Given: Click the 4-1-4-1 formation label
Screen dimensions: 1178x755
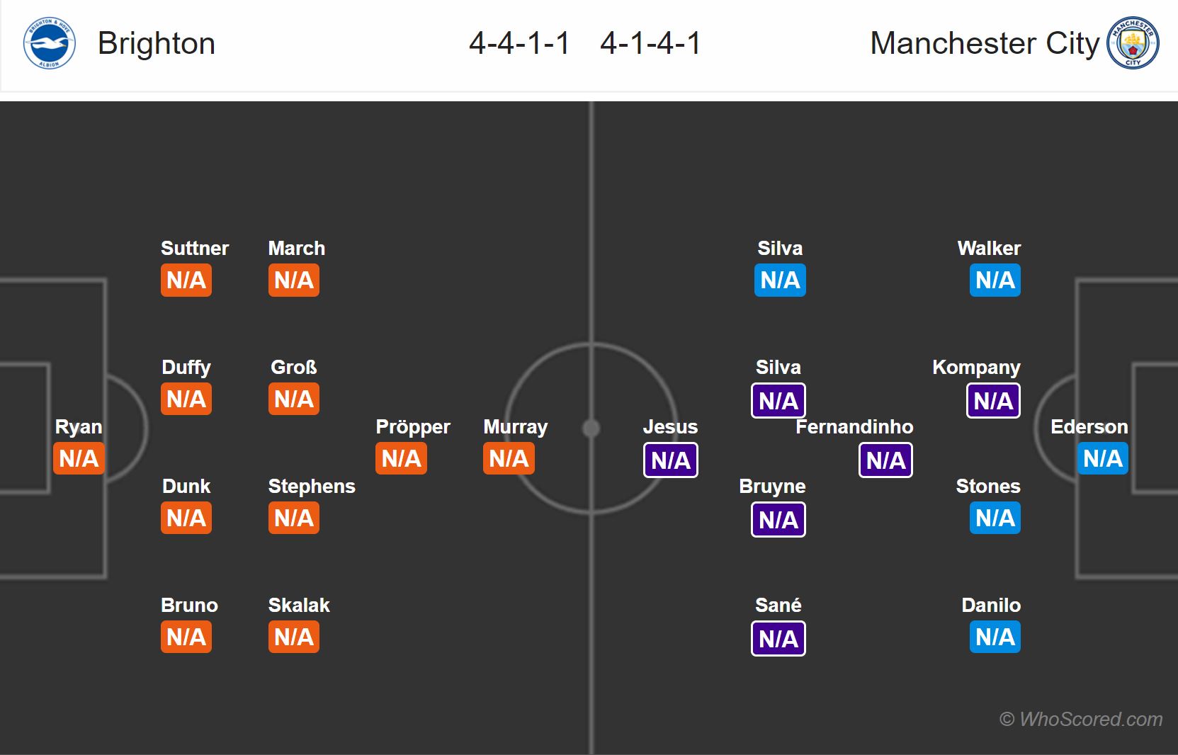Looking at the screenshot, I should [x=650, y=43].
